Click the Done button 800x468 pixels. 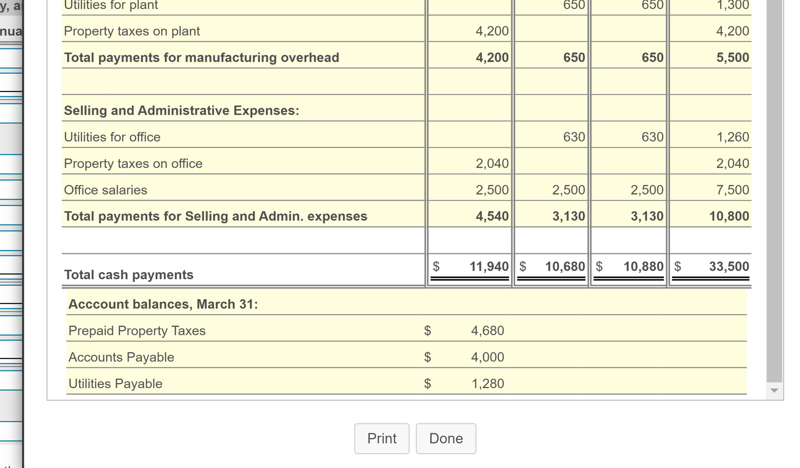click(x=446, y=438)
